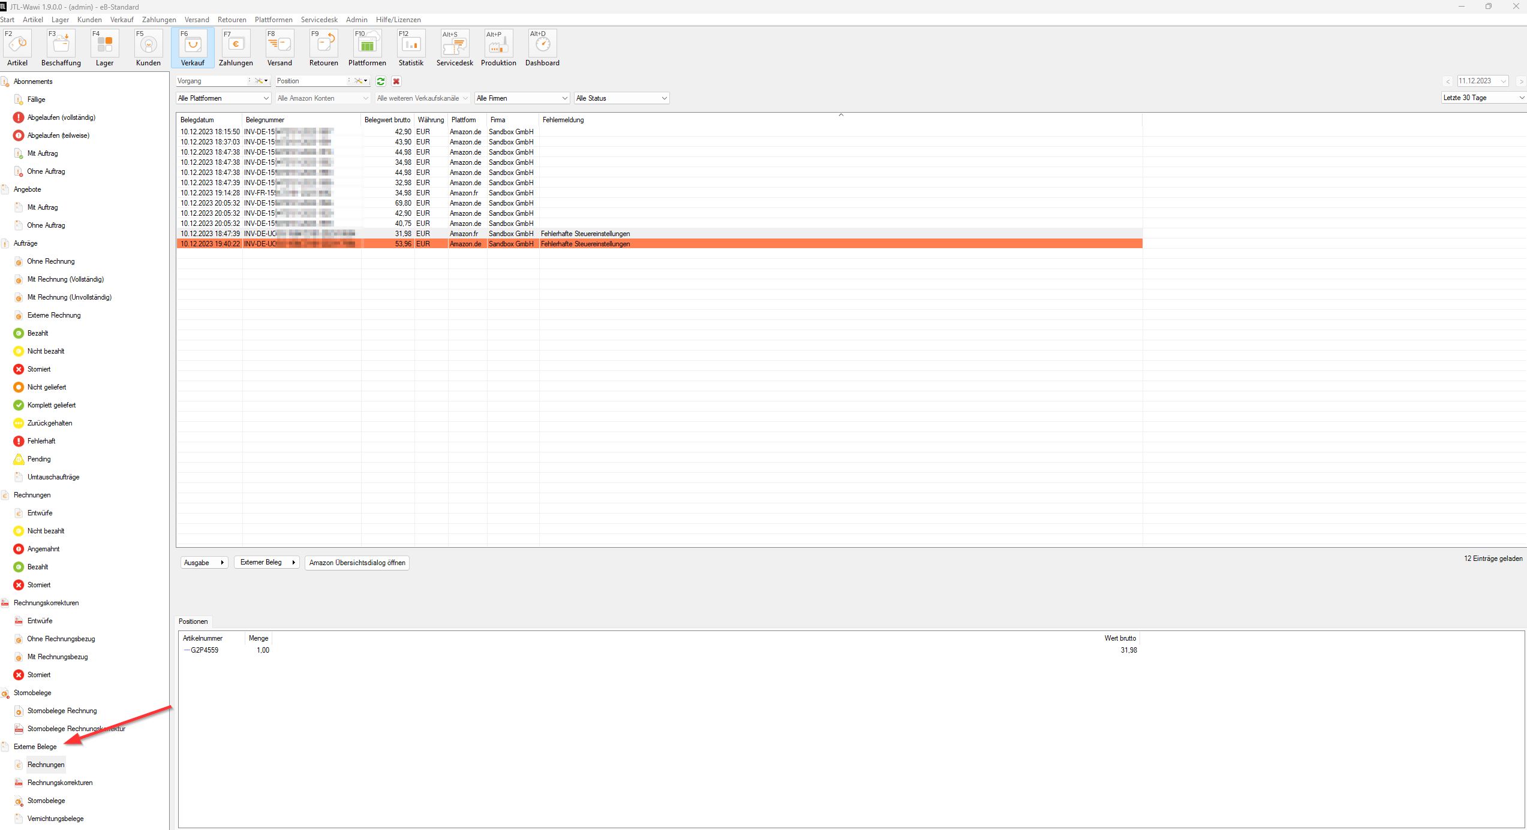Screen dimensions: 1527x830
Task: Select Stornobelege Rechnung in sidebar
Action: (62, 711)
